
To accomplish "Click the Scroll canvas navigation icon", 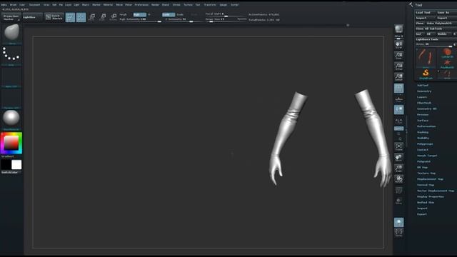I will click(x=398, y=44).
